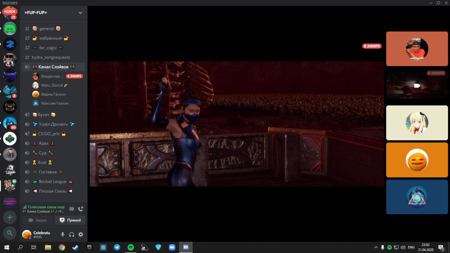Viewport: 450px width, 253px height.
Task: Open the -general- text channel
Action: [53, 28]
